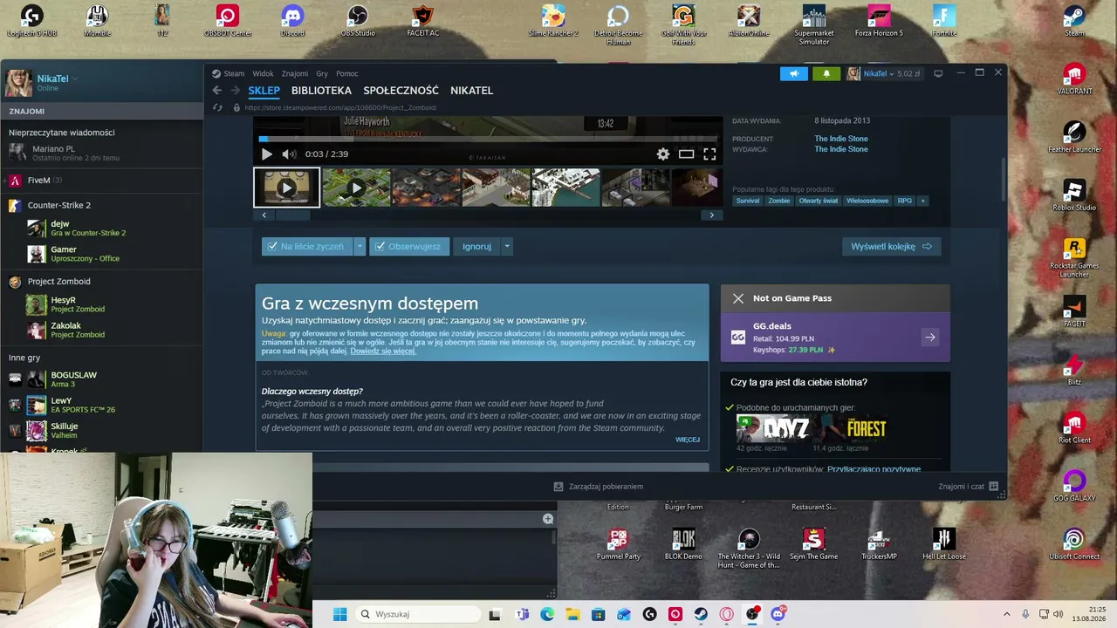Open the Steam menu
The height and width of the screenshot is (628, 1117).
[x=234, y=73]
